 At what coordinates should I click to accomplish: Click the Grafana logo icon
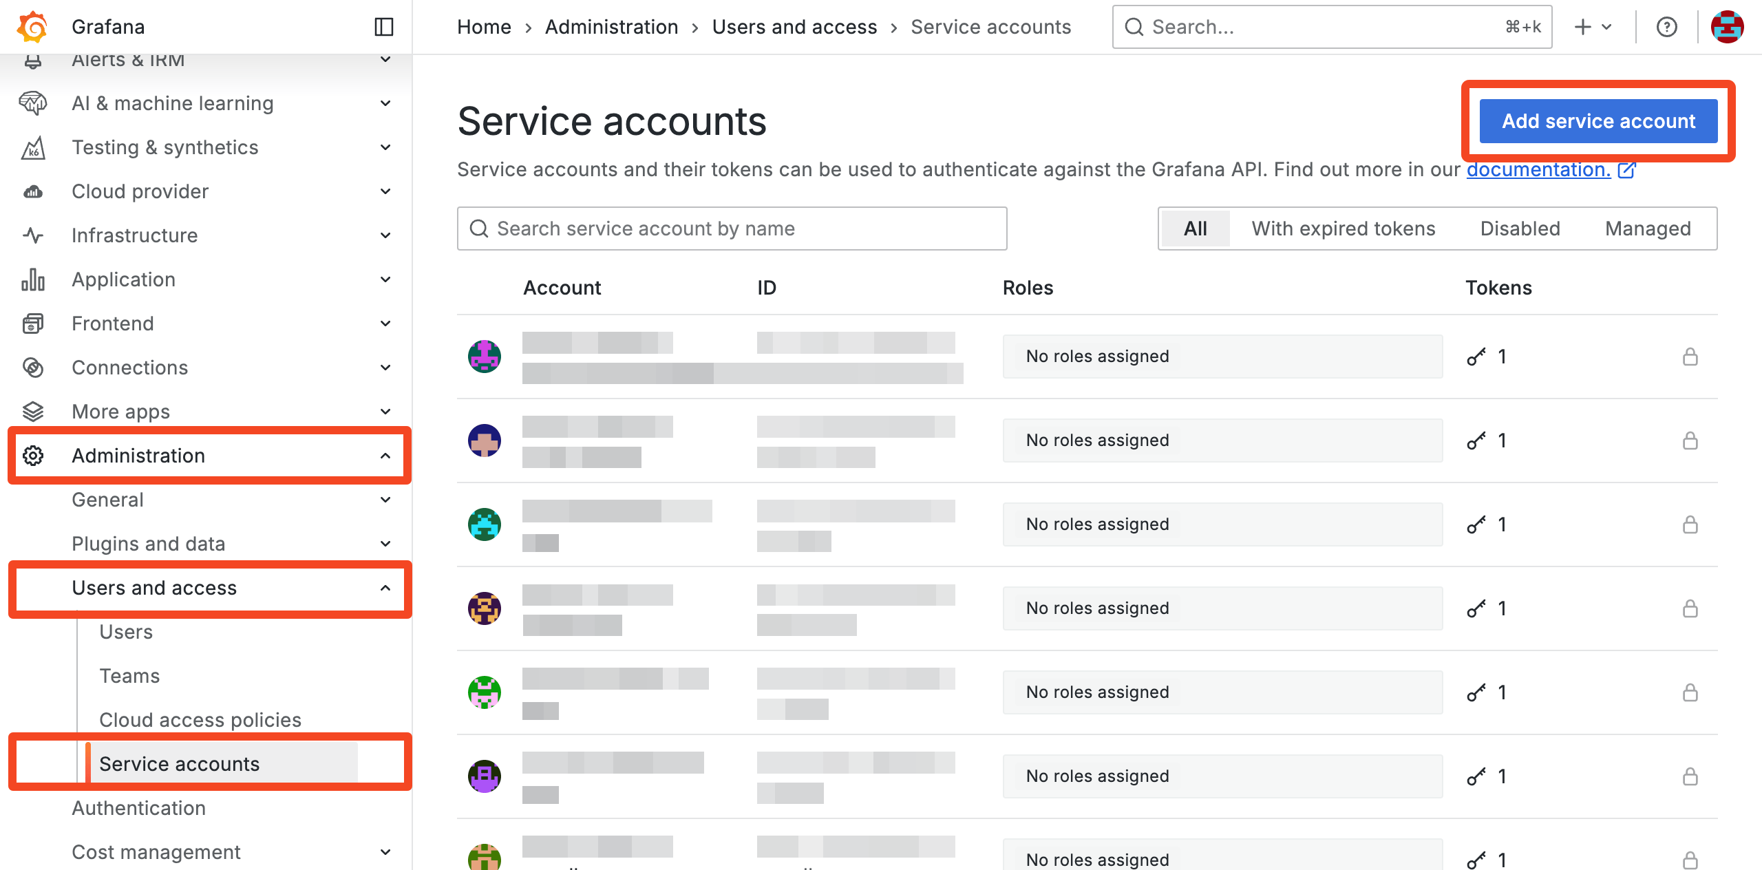pyautogui.click(x=32, y=27)
